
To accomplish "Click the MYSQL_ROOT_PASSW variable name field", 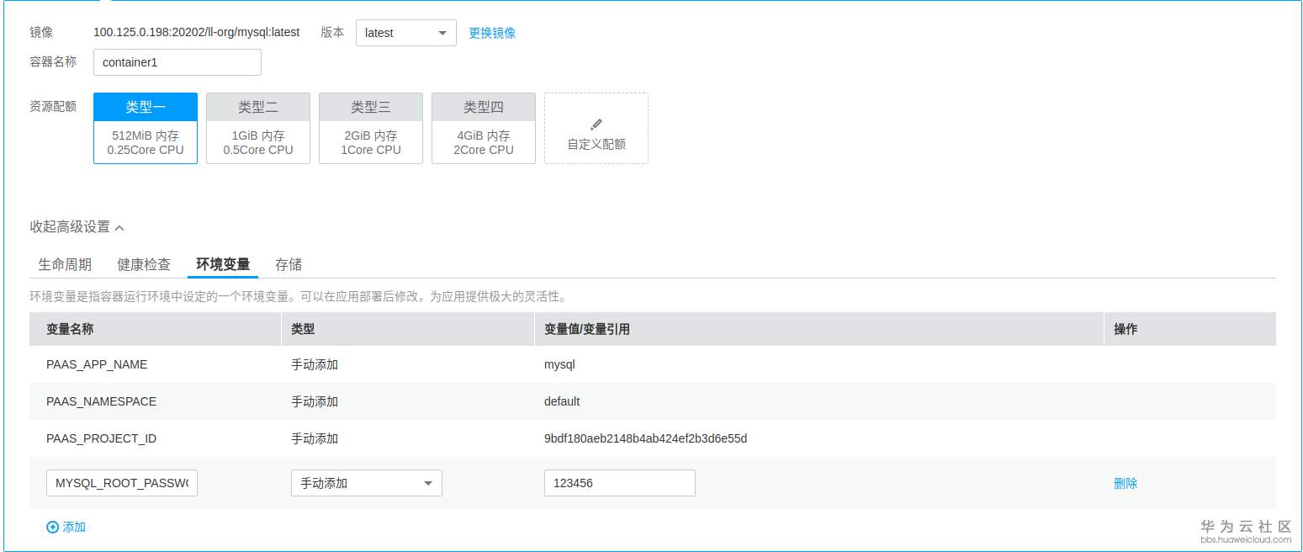I will pos(121,483).
